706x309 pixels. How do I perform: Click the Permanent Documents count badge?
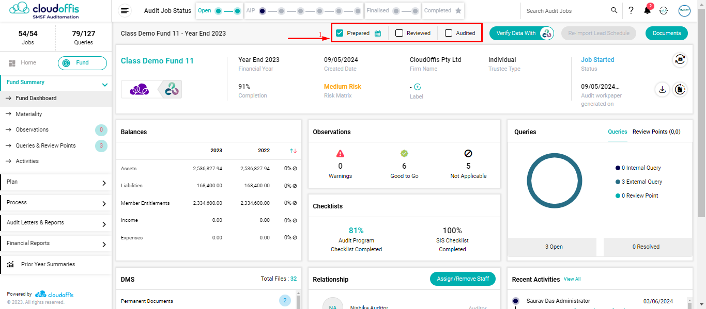pyautogui.click(x=285, y=301)
